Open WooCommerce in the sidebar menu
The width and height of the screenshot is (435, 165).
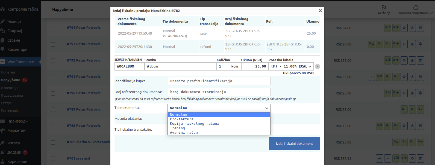20,62
